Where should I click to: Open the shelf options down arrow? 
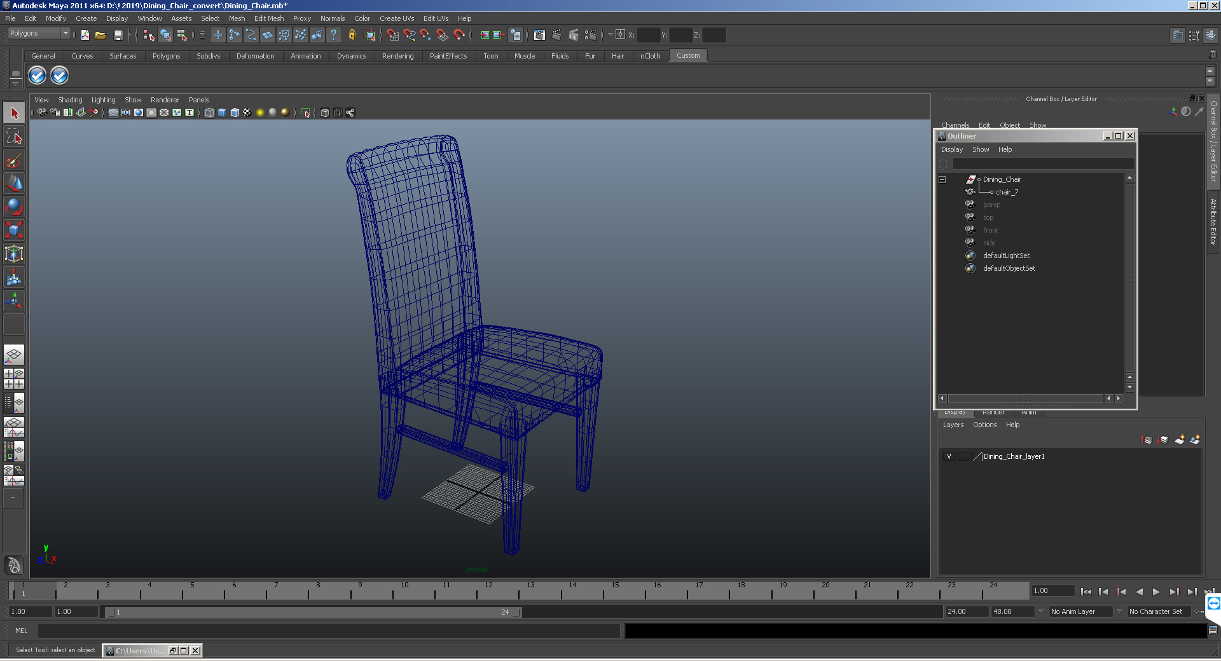point(16,84)
